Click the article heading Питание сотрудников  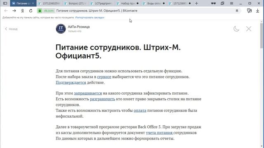point(118,51)
